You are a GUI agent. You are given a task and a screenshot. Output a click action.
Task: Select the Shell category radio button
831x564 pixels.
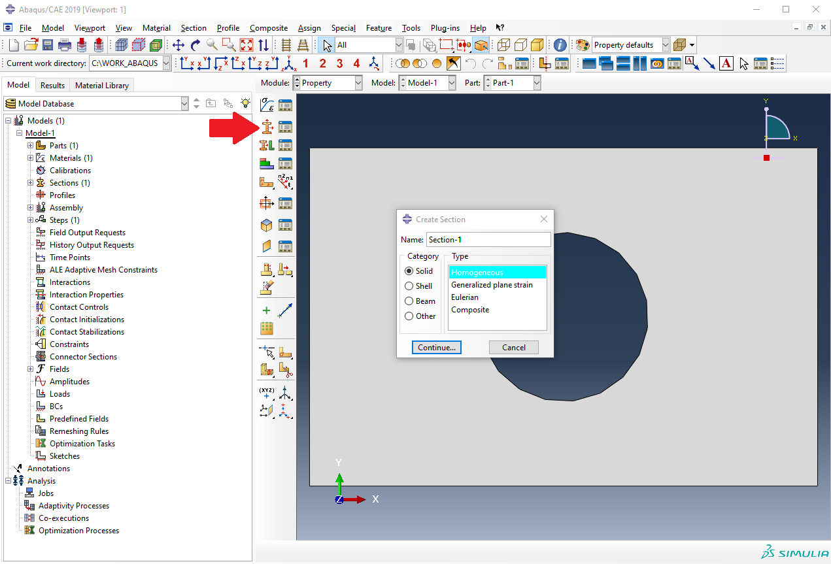pos(409,286)
